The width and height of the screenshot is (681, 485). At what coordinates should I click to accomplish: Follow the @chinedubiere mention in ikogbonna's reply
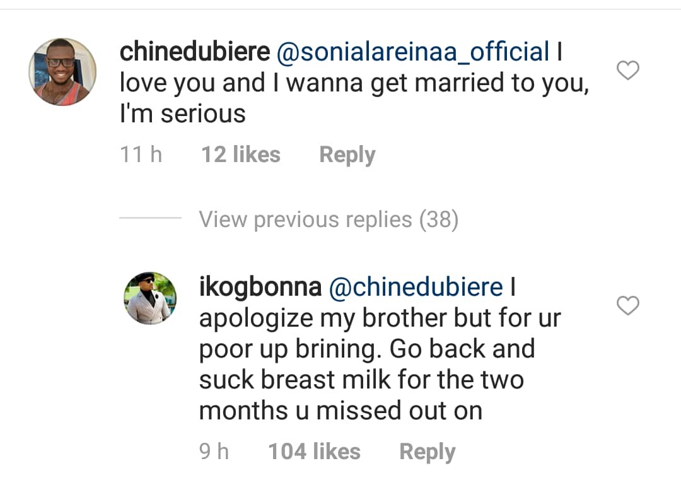[x=416, y=288]
